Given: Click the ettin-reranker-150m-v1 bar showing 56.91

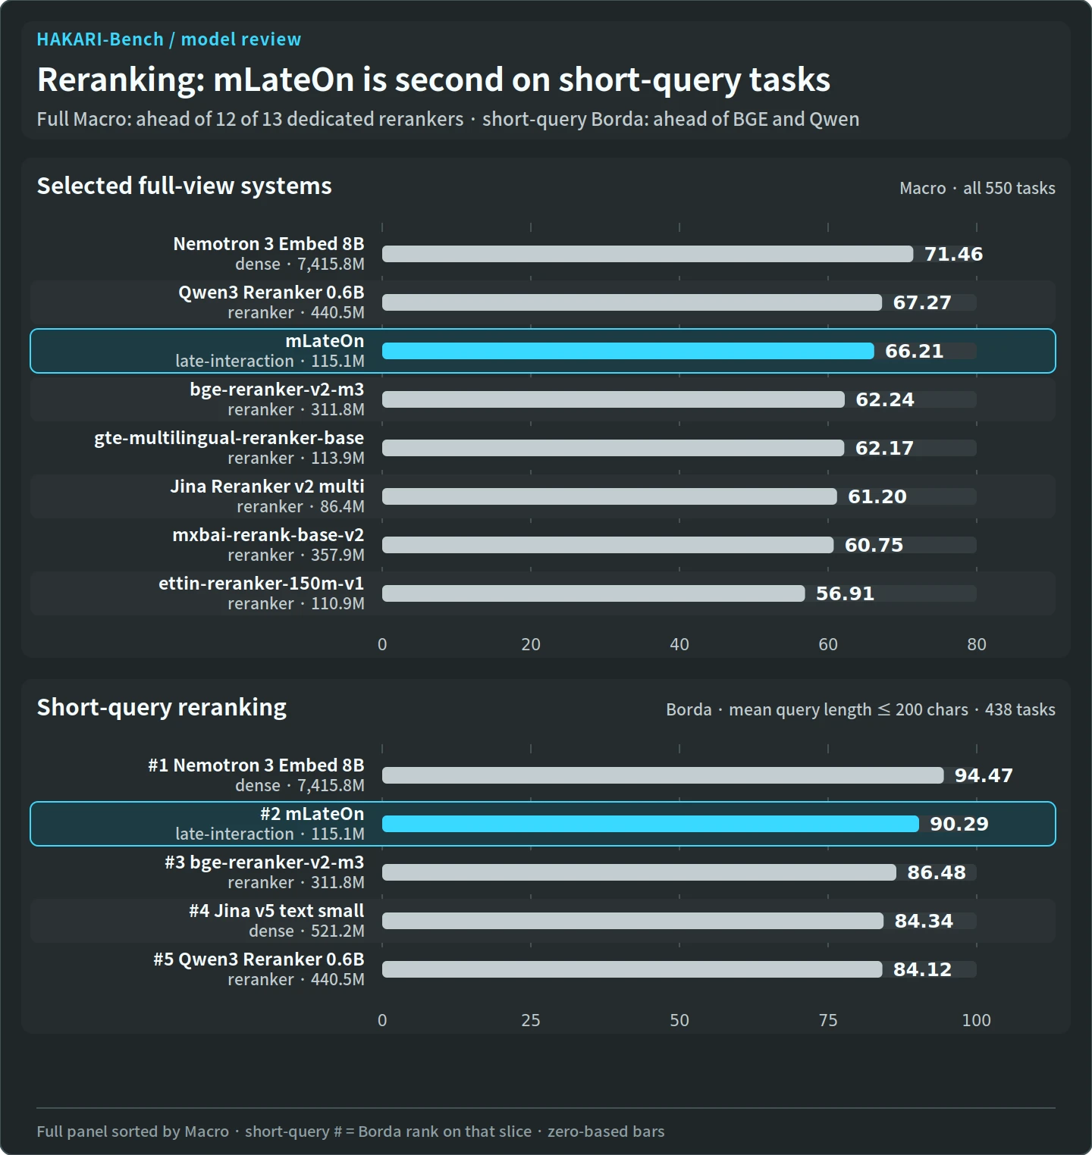Looking at the screenshot, I should tap(594, 593).
